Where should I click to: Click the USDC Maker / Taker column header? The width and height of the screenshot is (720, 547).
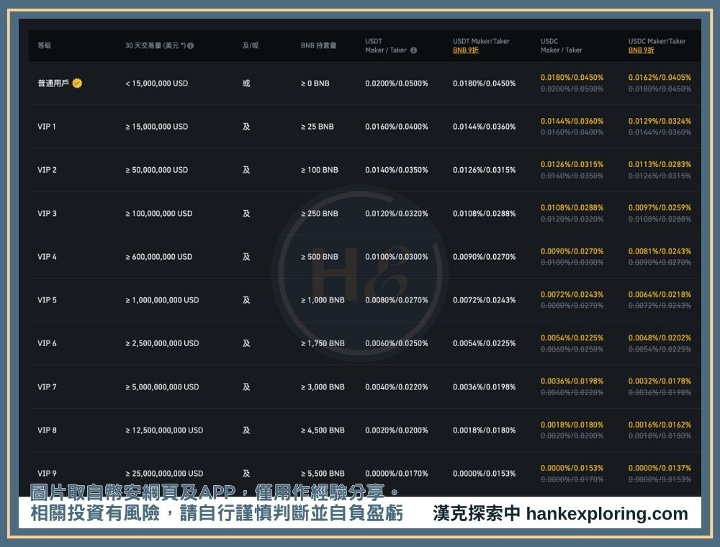tap(561, 45)
